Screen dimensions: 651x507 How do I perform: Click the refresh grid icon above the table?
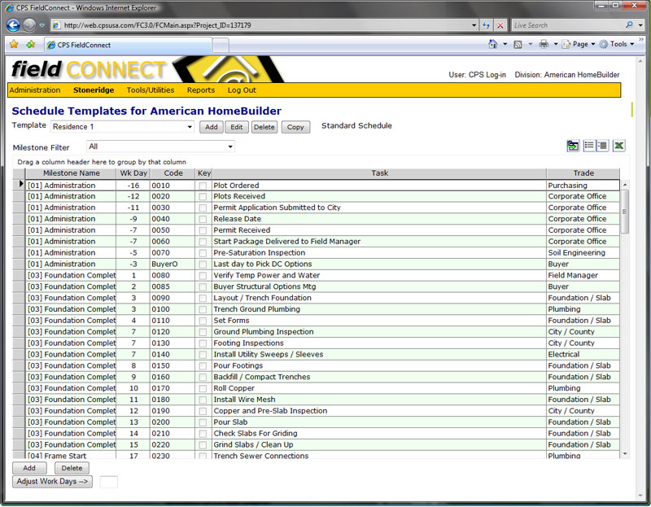[573, 146]
